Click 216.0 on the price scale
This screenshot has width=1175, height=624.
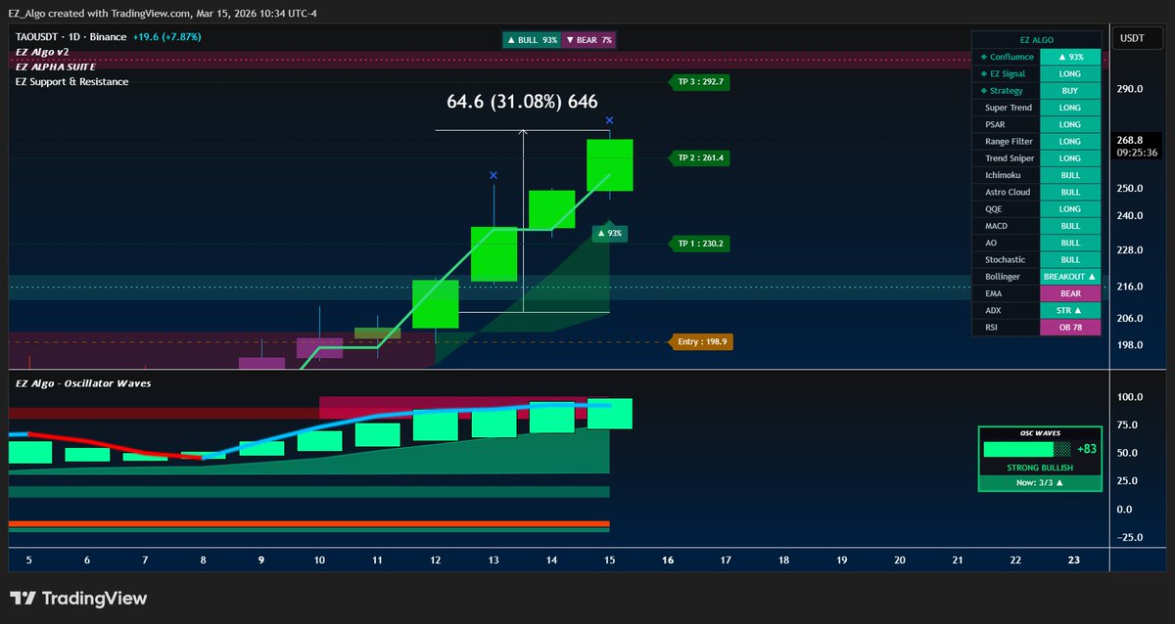coord(1130,286)
